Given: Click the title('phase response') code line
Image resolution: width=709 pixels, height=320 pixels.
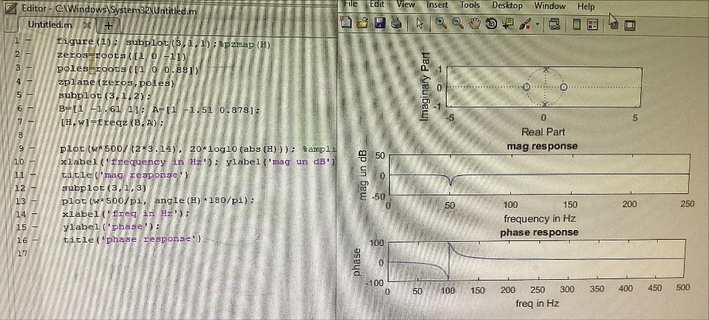Looking at the screenshot, I should click(x=132, y=240).
